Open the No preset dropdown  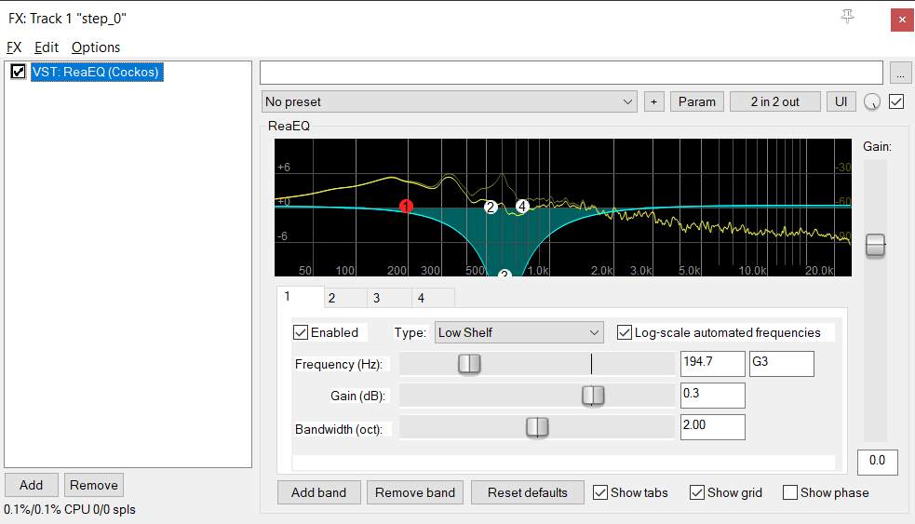coord(449,101)
